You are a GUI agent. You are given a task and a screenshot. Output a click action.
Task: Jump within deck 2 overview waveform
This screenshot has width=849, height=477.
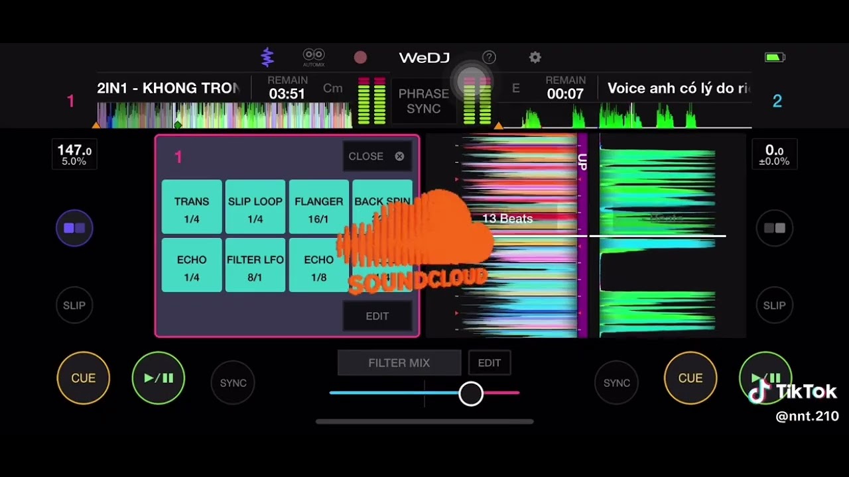[x=625, y=117]
